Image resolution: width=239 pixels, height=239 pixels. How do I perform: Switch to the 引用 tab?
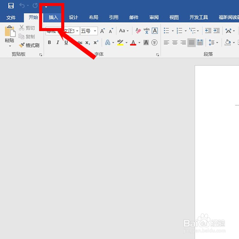[x=114, y=17]
